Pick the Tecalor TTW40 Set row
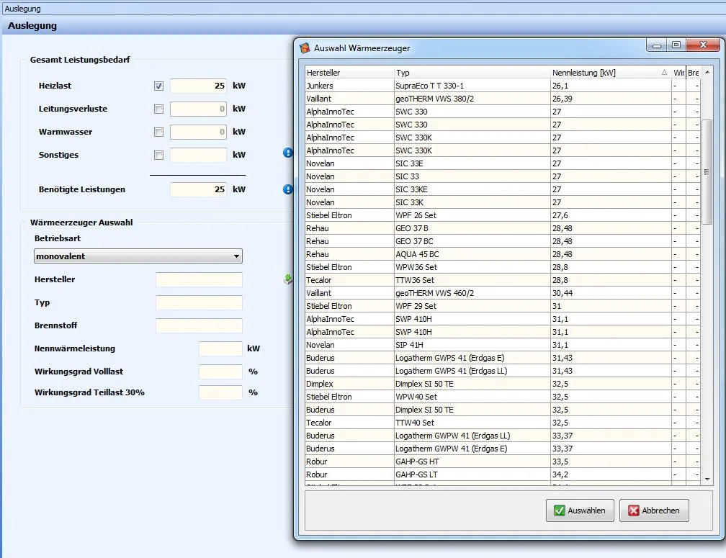The image size is (726, 558). click(x=503, y=423)
